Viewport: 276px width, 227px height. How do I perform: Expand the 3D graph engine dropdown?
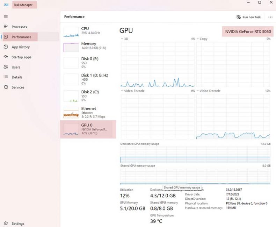tap(122, 39)
